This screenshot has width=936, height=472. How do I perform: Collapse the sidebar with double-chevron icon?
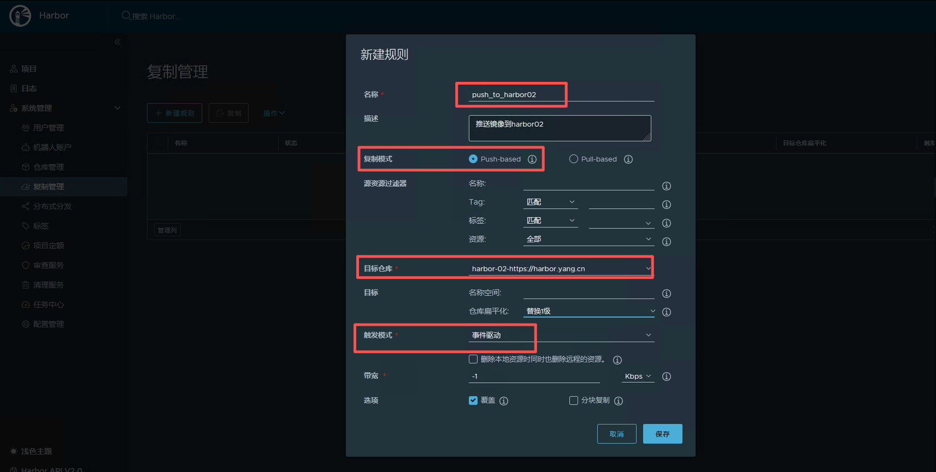(x=117, y=42)
